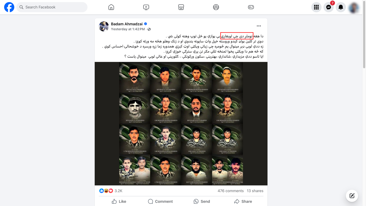This screenshot has height=206, width=366.
Task: Open the Facebook logo home link
Action: (x=9, y=7)
